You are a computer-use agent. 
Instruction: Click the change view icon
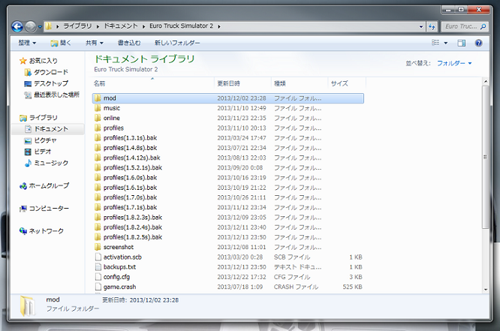[435, 43]
